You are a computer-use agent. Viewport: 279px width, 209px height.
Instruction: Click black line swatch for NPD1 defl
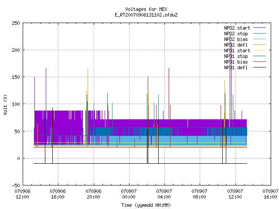260,67
